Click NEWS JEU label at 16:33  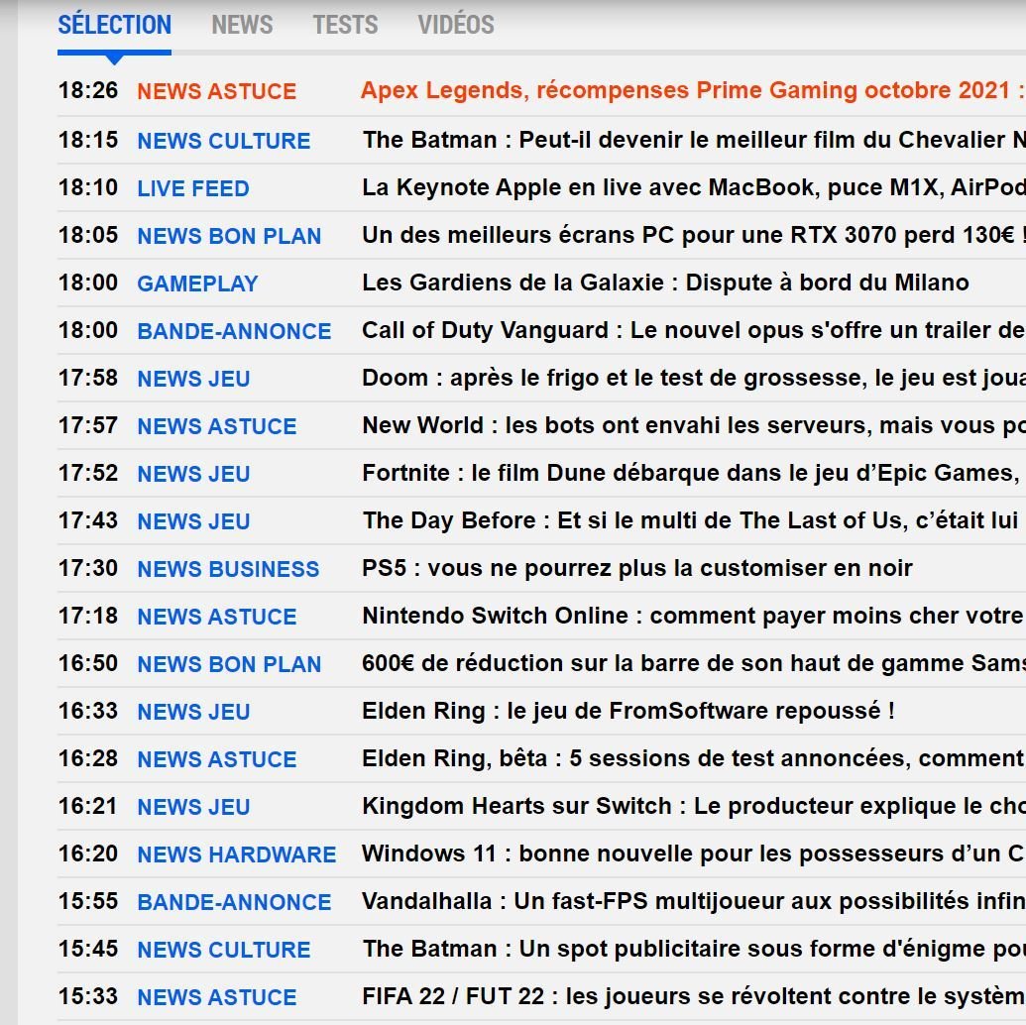pyautogui.click(x=193, y=712)
